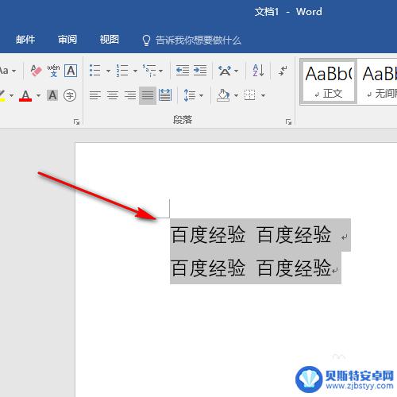Open bullet list style dropdown
Viewport: 397px width, 397px height.
[x=108, y=71]
